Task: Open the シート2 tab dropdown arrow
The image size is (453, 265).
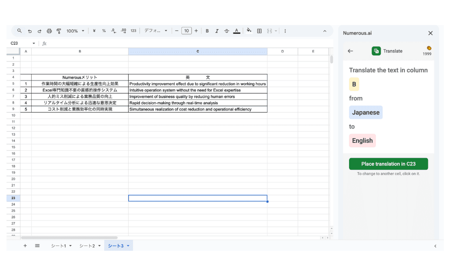Action: click(x=99, y=246)
